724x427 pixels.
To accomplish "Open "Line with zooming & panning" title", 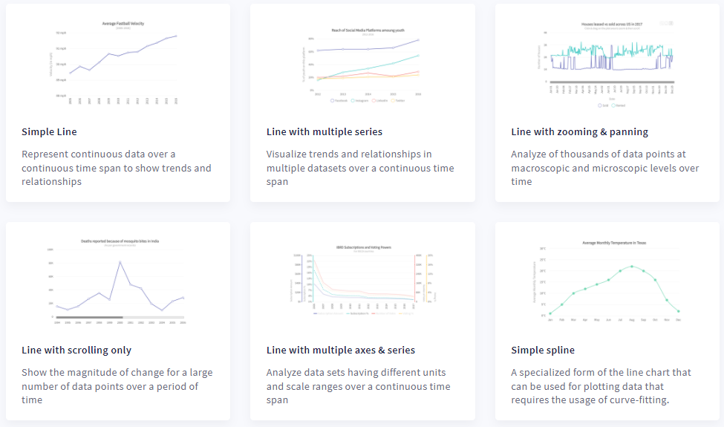I will click(579, 132).
